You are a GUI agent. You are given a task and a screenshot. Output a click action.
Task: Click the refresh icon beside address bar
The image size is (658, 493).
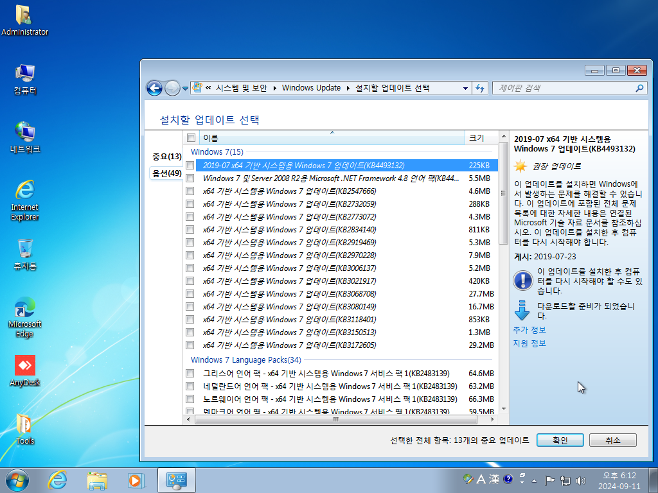[480, 88]
